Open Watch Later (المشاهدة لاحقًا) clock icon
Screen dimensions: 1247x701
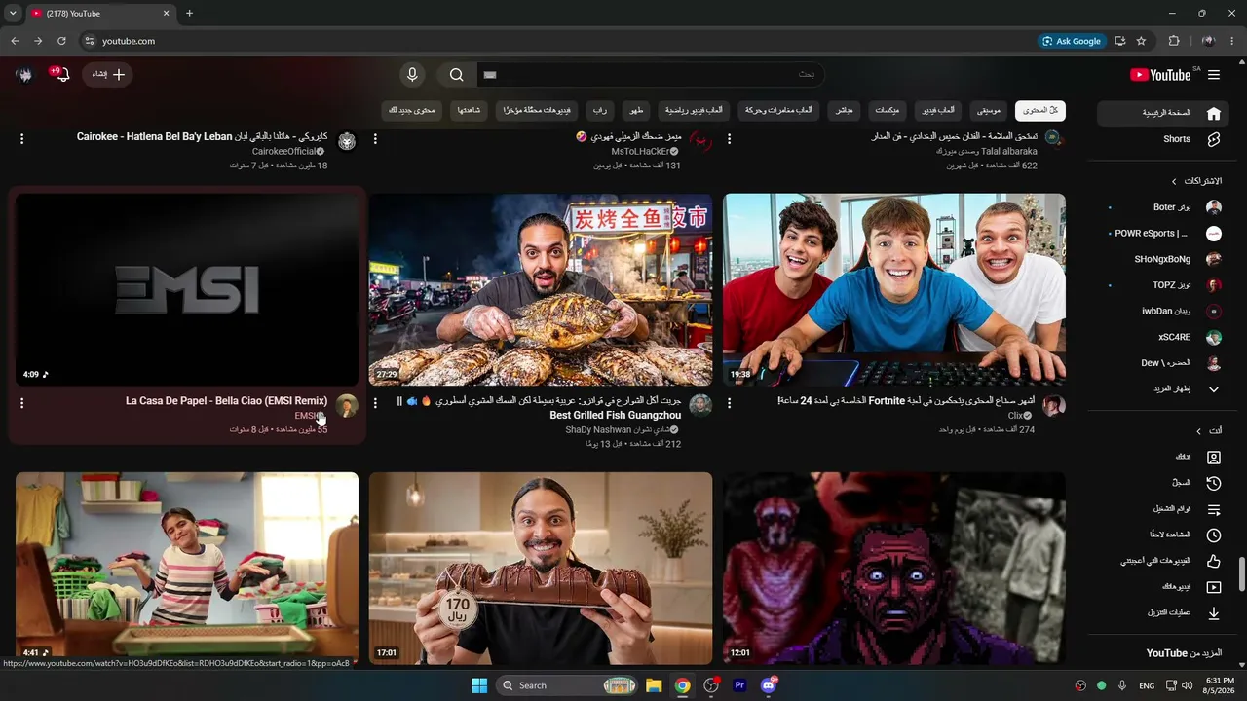(1214, 535)
